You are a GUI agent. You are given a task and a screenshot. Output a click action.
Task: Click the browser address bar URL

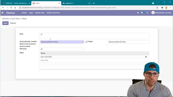(x=69, y=8)
